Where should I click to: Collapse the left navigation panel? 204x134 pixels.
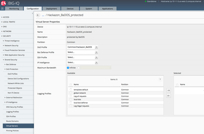coord(32,13)
